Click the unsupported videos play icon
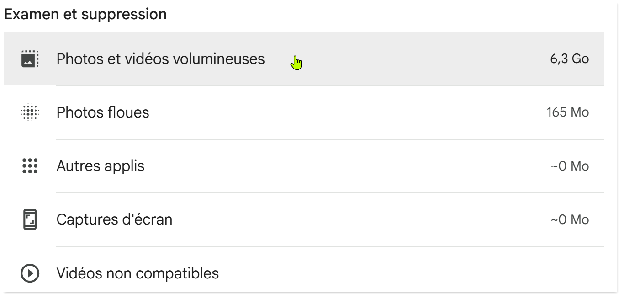This screenshot has height=294, width=619. [x=31, y=273]
